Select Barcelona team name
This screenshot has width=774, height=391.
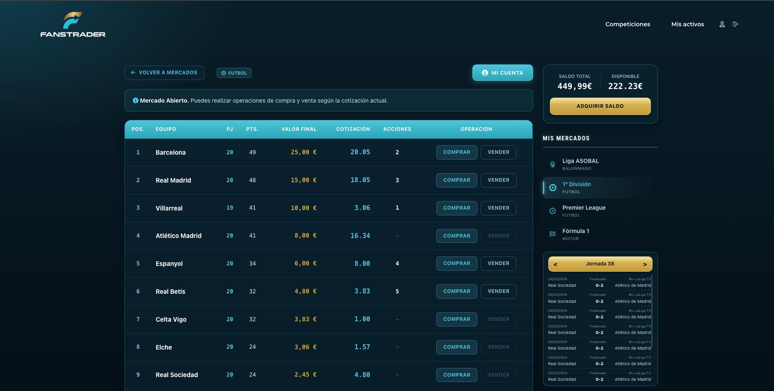170,152
